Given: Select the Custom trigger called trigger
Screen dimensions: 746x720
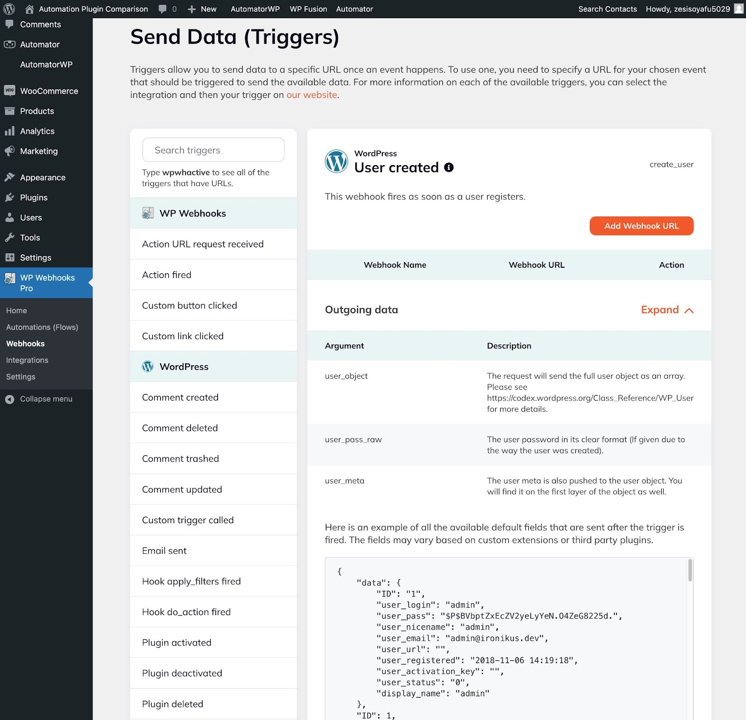Looking at the screenshot, I should tap(213, 520).
